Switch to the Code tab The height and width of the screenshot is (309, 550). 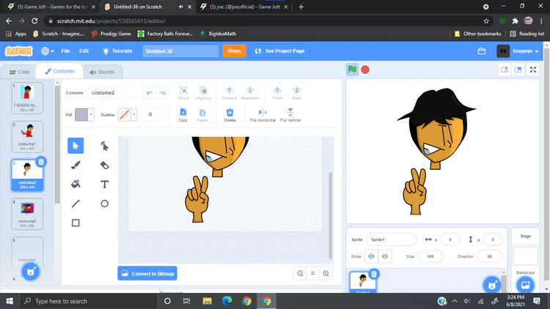pyautogui.click(x=19, y=72)
